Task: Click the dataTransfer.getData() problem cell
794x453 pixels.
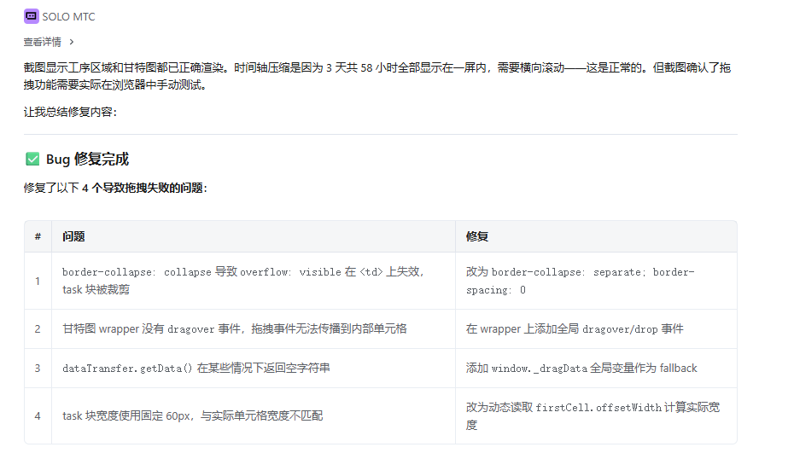Action: tap(254, 368)
